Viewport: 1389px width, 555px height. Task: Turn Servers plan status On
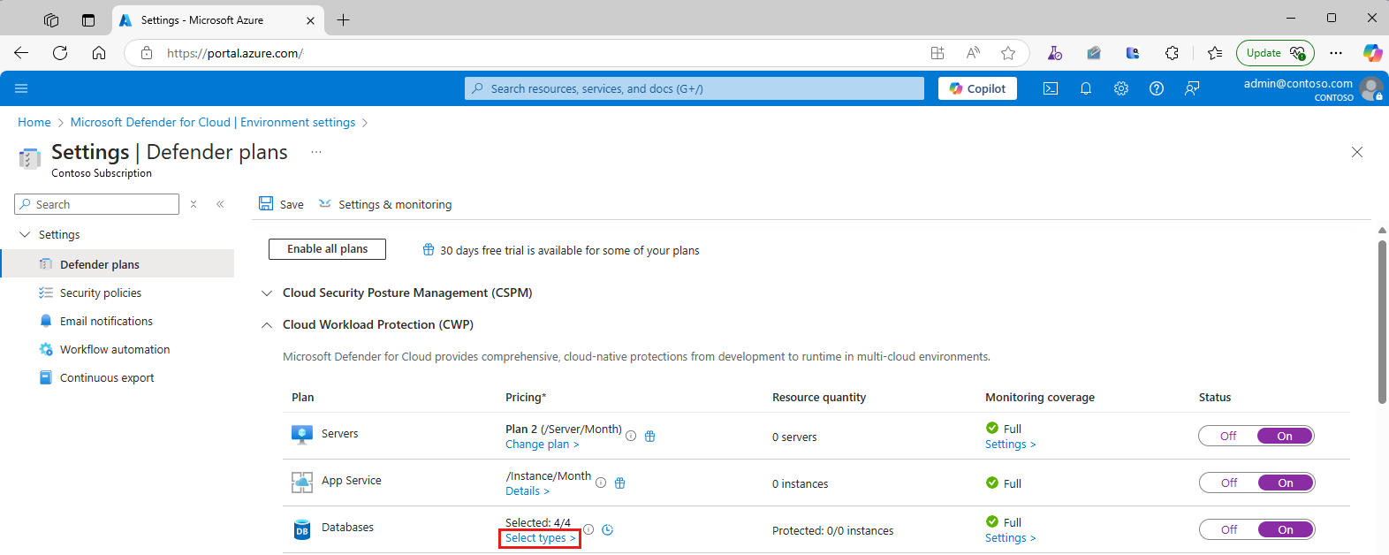(x=1285, y=436)
